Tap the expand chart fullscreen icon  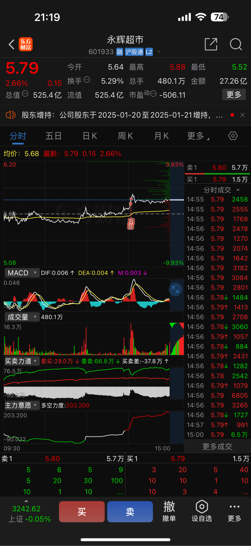coord(176,290)
